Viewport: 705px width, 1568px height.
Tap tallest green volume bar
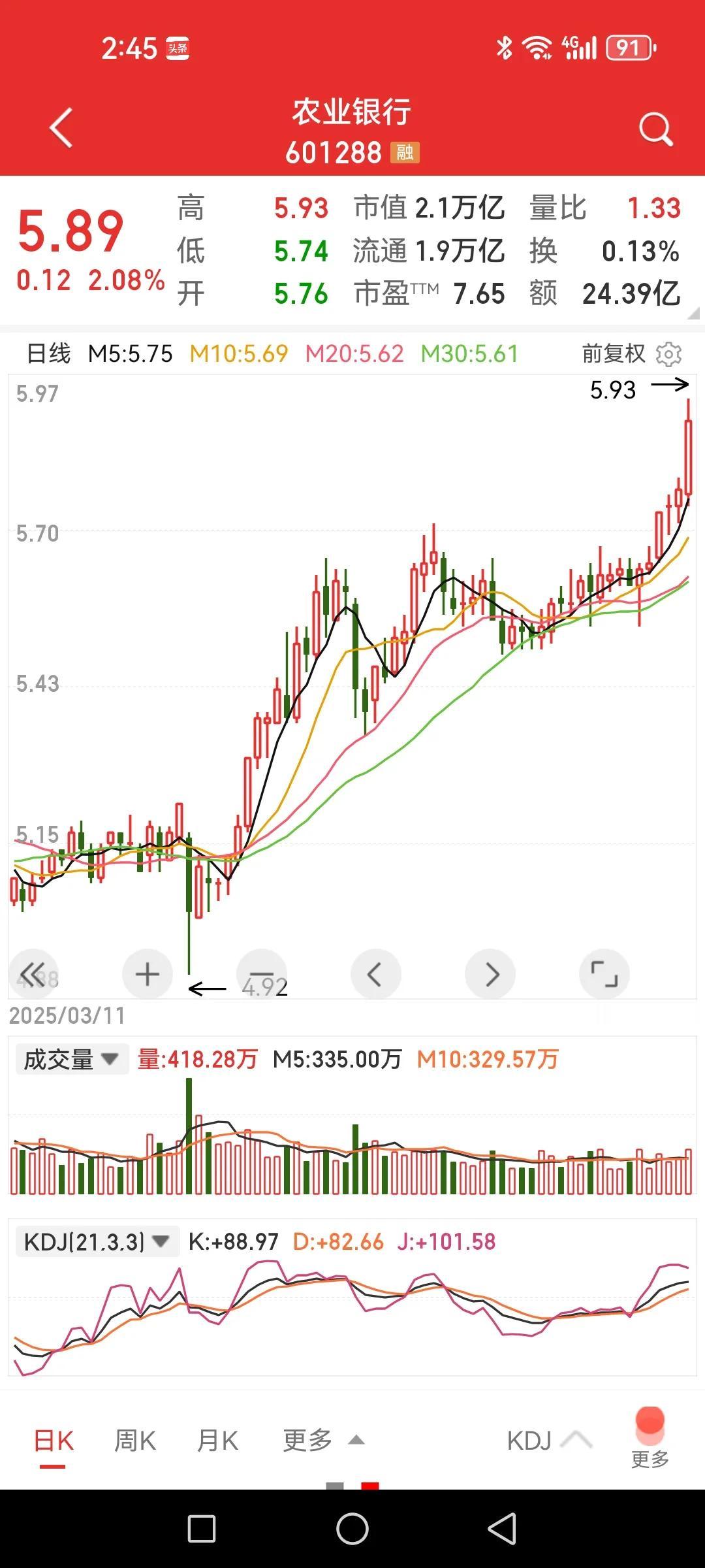coord(189,1137)
